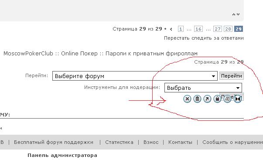The width and height of the screenshot is (263, 160).
Task: Click the up arrow above the pagination
Action: [x=234, y=14]
